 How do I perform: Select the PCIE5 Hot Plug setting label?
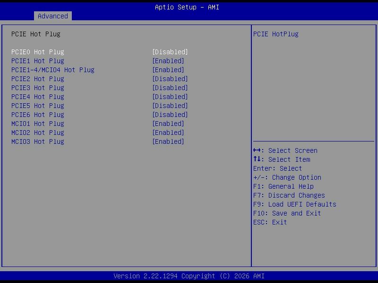coord(38,106)
